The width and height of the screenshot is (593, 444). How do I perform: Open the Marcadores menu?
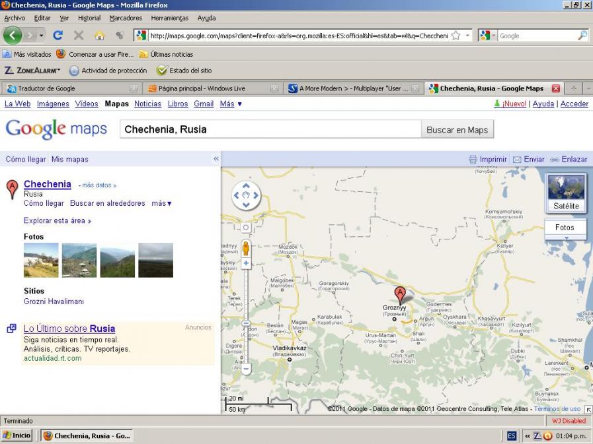[x=125, y=18]
